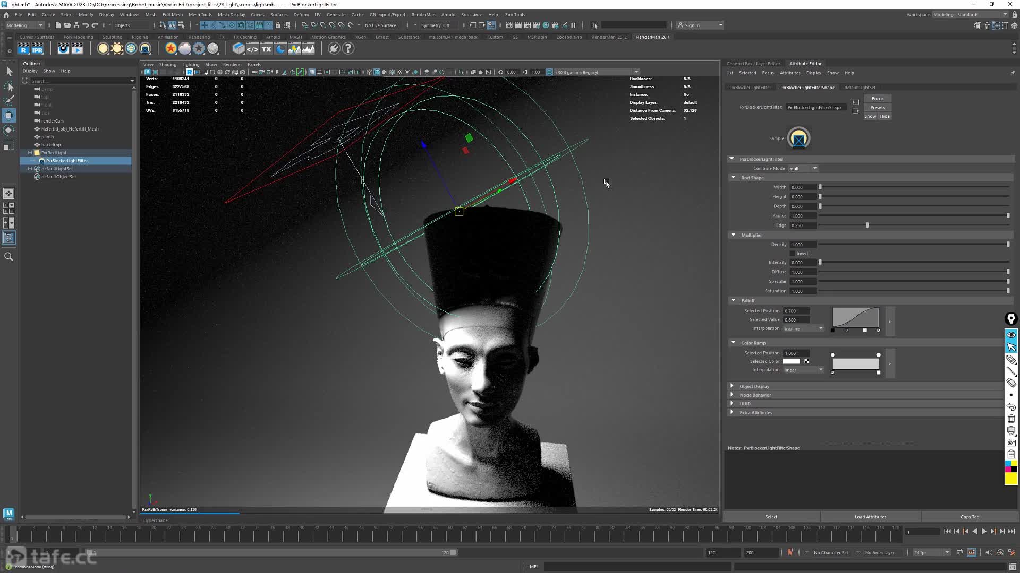The width and height of the screenshot is (1020, 573).
Task: Click the RIB code brackets shelf icon
Action: coord(252,48)
